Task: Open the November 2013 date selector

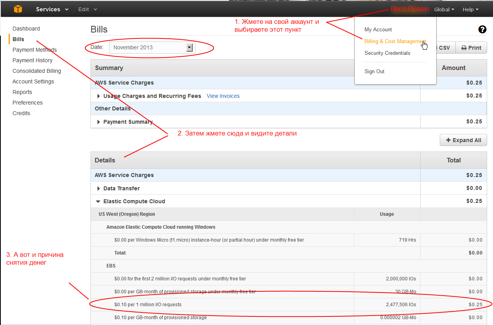Action: point(152,47)
